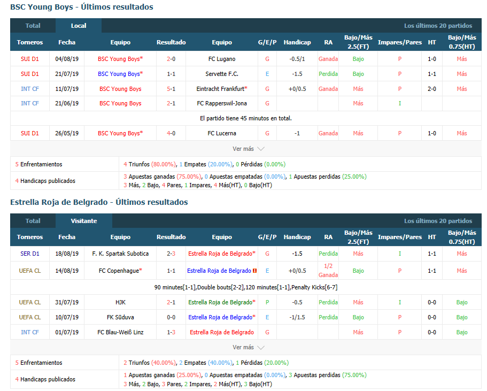487x391 pixels.
Task: Click INT CF tournament on 11/07/19 row
Action: [30, 89]
